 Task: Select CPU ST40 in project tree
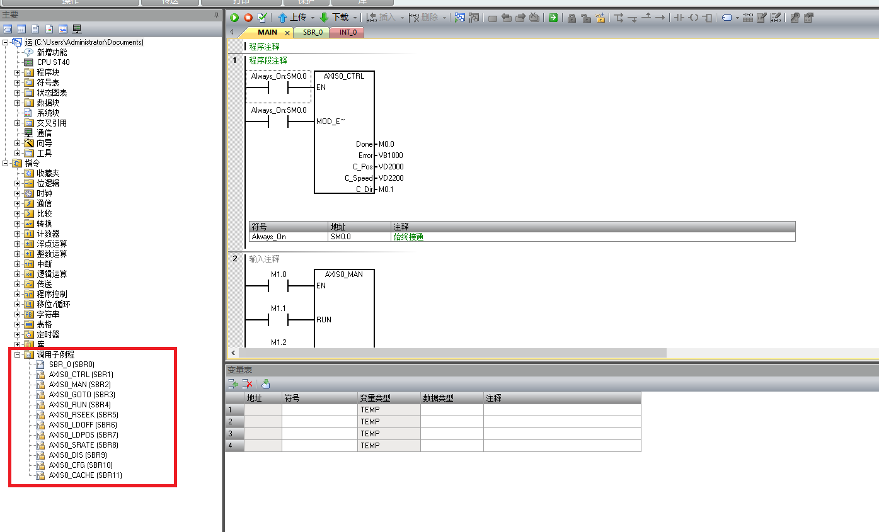pos(53,62)
